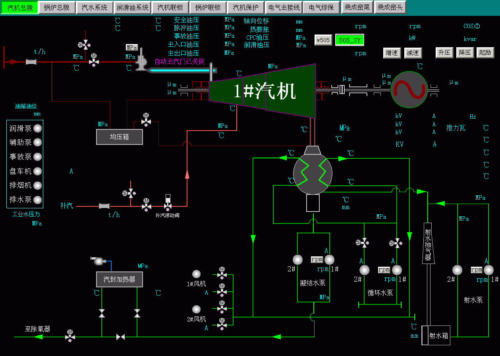Screen dimensions: 500x356
Task: Switch to 汽机保护 tab
Action: pos(245,8)
